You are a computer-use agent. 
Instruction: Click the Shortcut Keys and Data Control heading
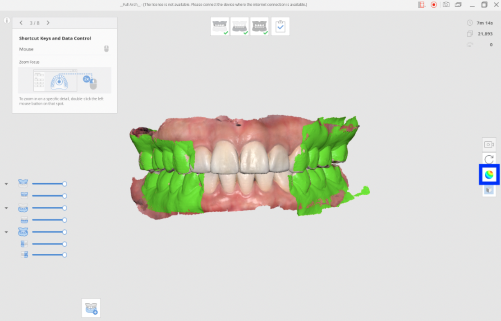(x=54, y=38)
